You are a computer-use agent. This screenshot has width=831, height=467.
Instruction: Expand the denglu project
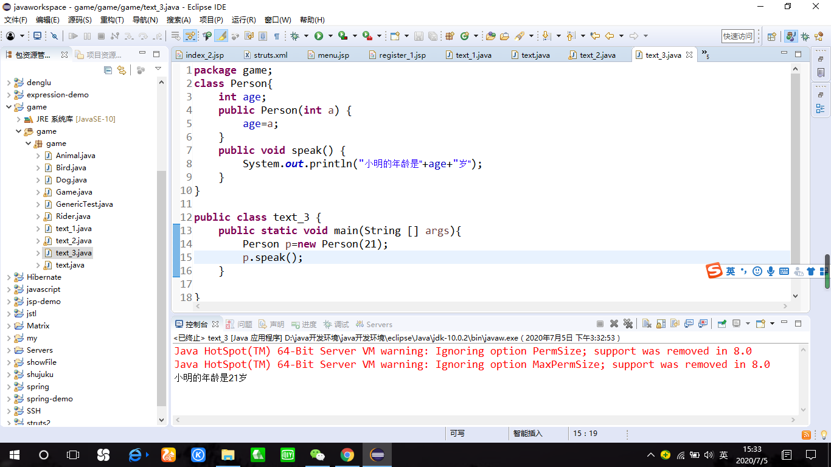9,82
